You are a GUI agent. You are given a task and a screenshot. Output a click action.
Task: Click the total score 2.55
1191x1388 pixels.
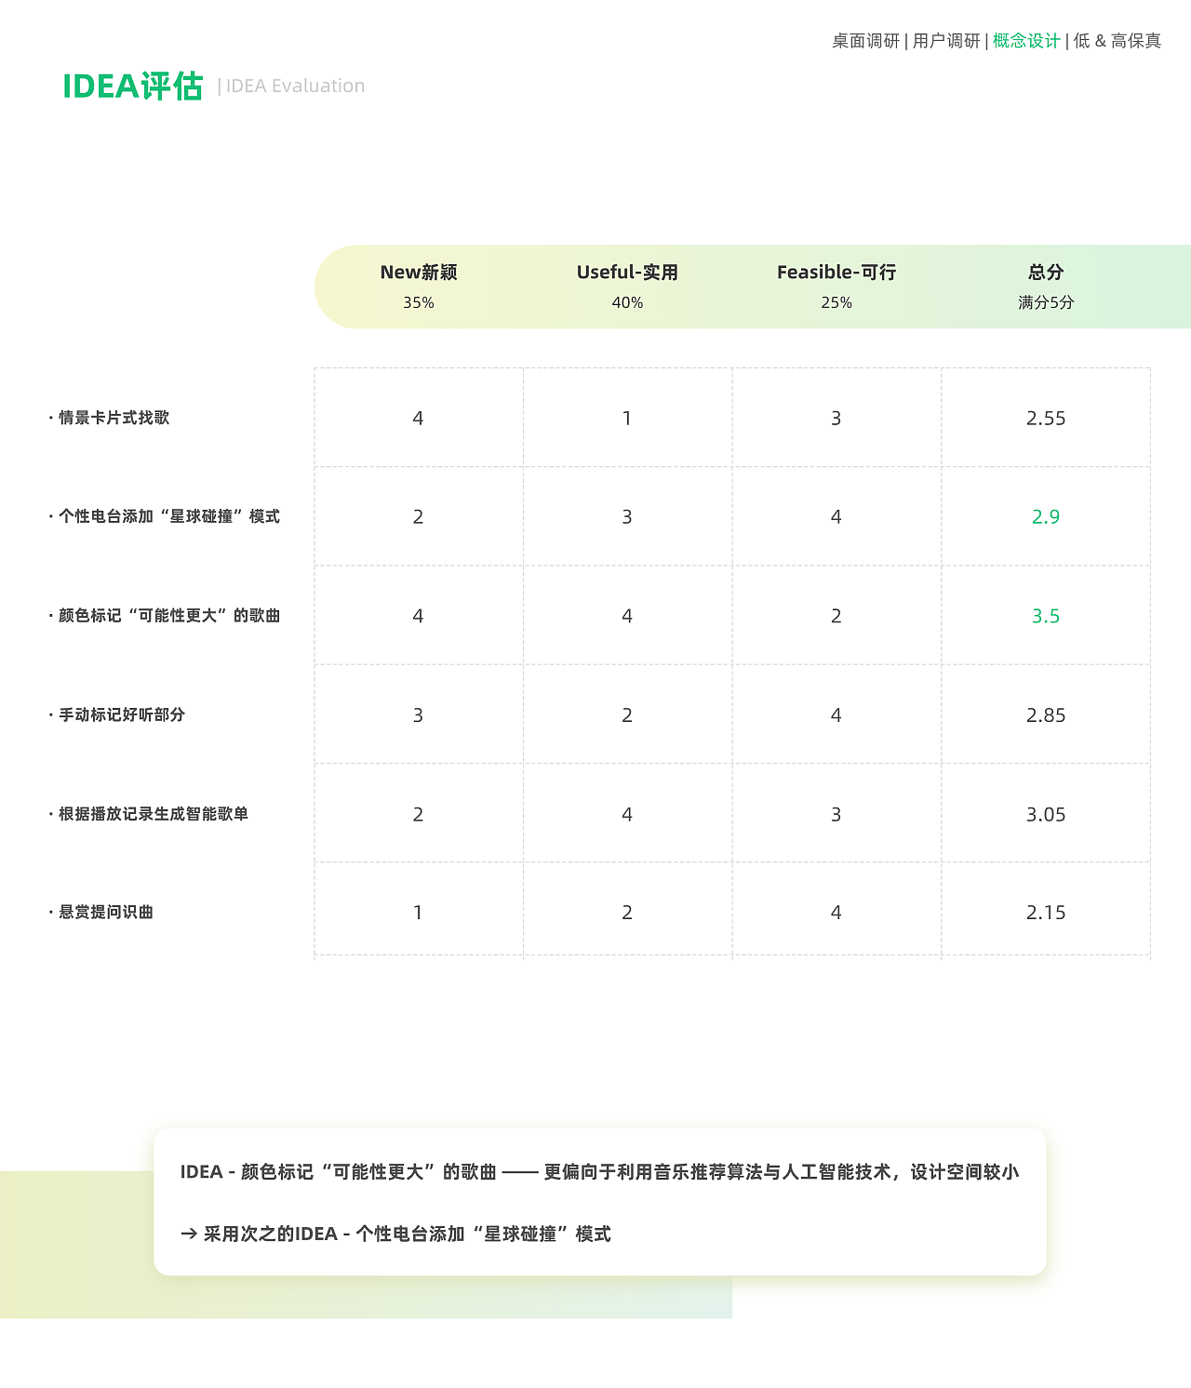click(1046, 419)
